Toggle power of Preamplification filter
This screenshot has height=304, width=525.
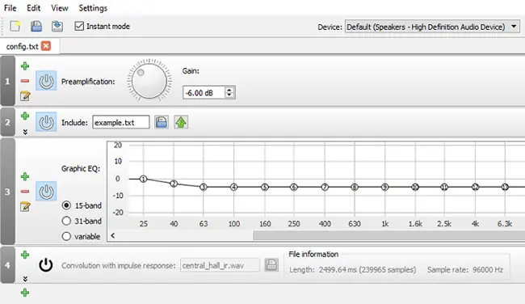coord(46,80)
